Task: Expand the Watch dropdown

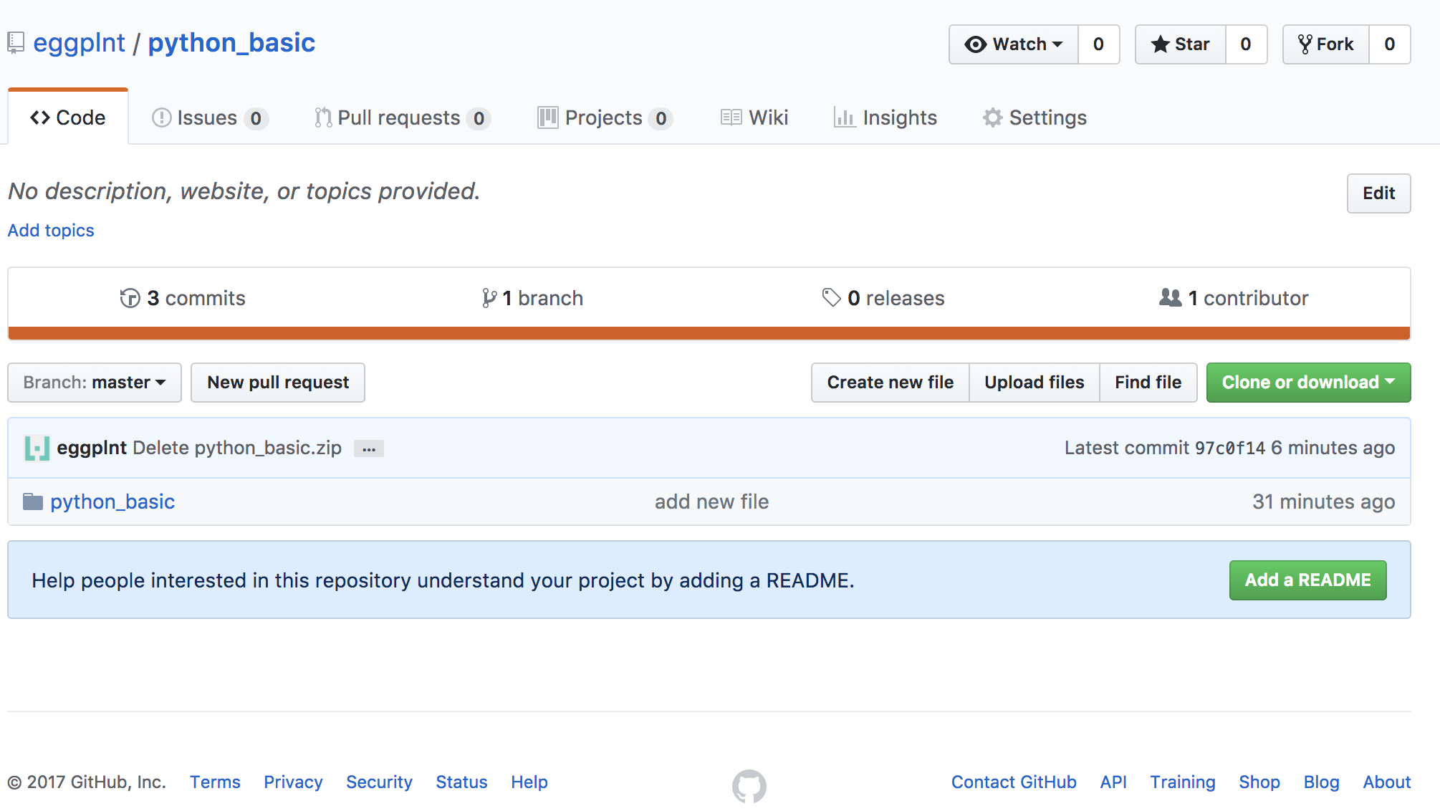Action: (1014, 44)
